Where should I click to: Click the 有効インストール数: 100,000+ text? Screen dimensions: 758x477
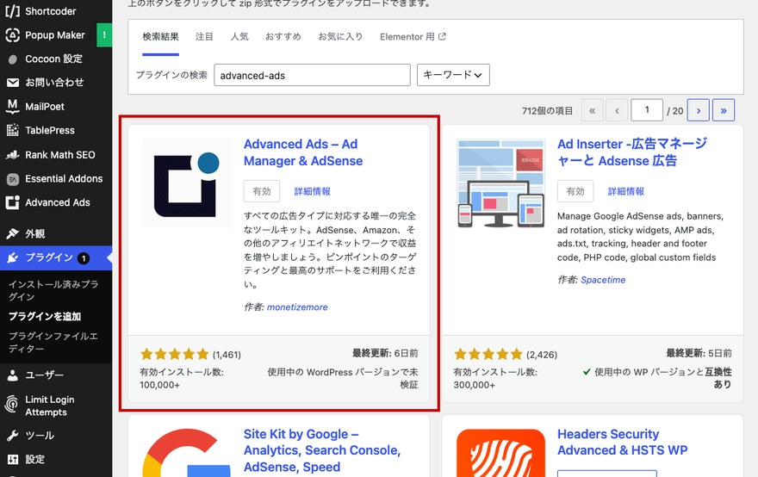182,378
